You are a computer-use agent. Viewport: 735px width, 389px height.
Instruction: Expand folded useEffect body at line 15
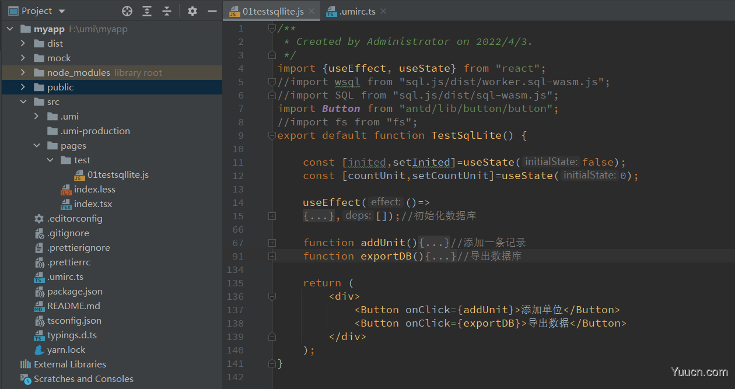(x=272, y=216)
